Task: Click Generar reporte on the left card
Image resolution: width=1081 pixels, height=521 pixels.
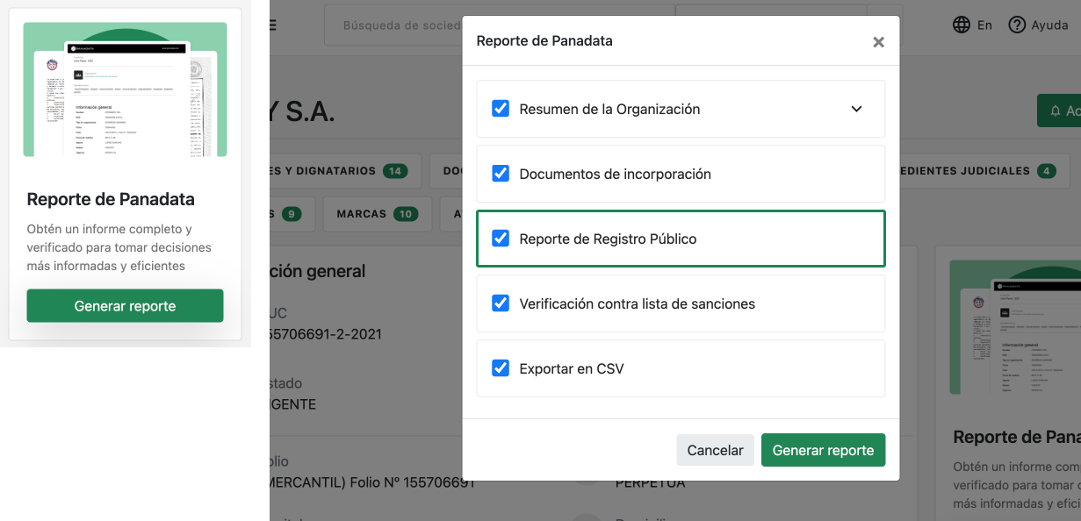Action: pos(125,304)
